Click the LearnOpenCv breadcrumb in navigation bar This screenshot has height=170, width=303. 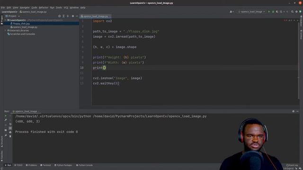9,12
